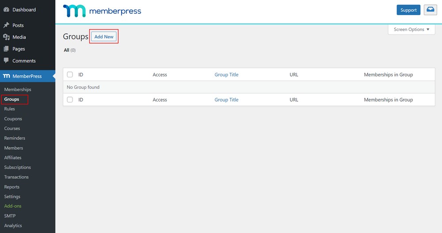Open the Analytics submenu
This screenshot has height=233, width=442.
click(13, 225)
